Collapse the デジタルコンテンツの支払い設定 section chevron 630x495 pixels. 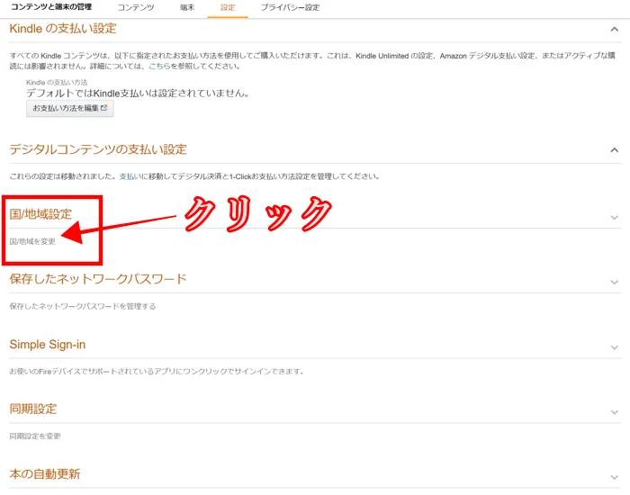click(x=615, y=150)
